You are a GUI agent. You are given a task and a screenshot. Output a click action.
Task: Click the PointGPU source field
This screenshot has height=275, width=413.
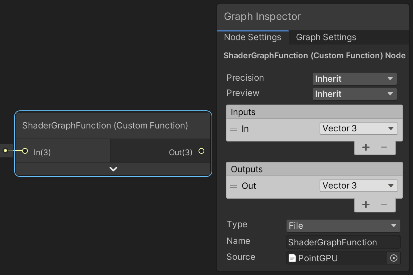[337, 258]
